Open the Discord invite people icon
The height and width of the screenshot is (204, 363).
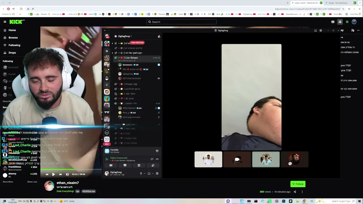pyautogui.click(x=159, y=36)
